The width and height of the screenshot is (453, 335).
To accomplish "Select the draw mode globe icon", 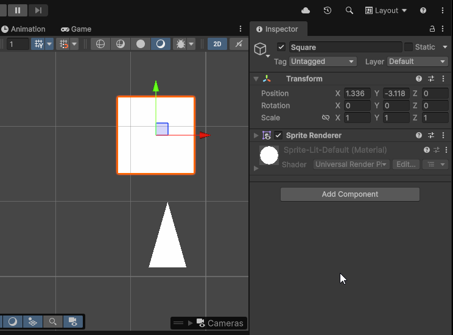I will click(x=100, y=44).
